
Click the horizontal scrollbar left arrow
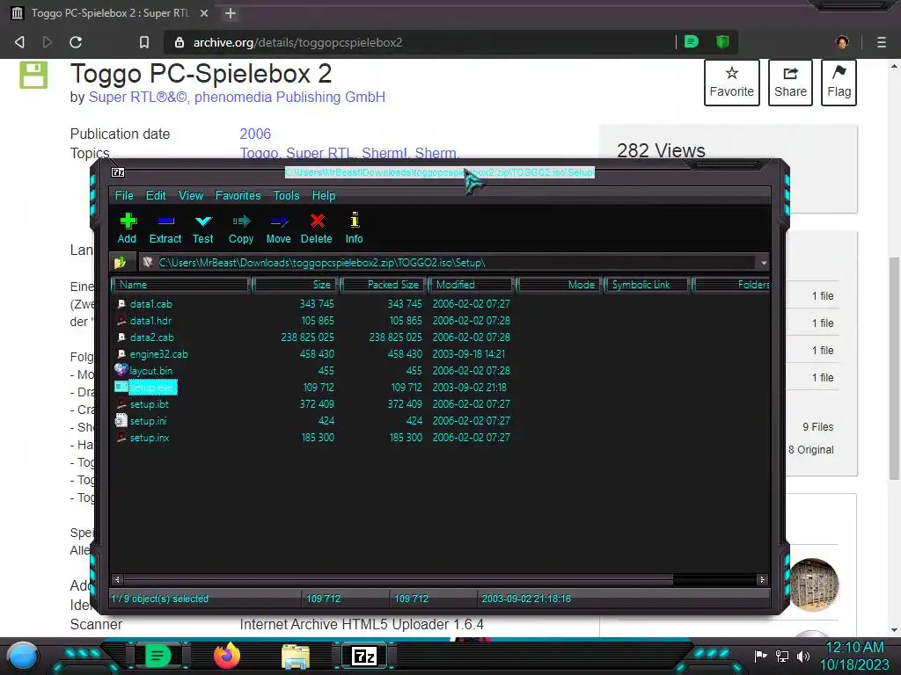pyautogui.click(x=117, y=580)
